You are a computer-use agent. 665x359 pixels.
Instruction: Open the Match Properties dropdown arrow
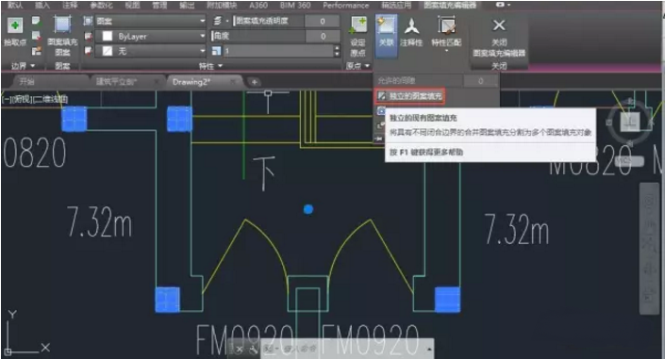tap(446, 51)
